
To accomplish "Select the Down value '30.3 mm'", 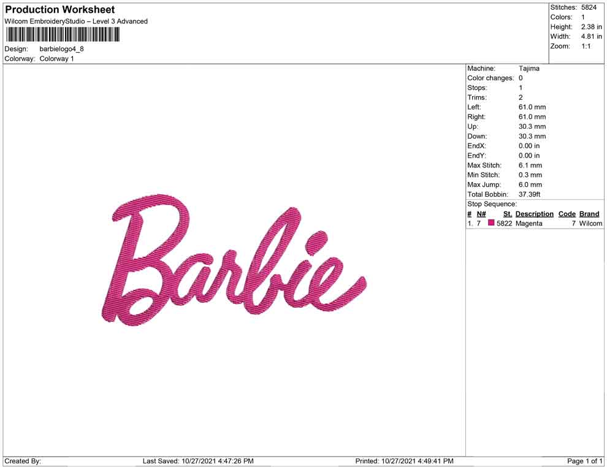I will 532,136.
